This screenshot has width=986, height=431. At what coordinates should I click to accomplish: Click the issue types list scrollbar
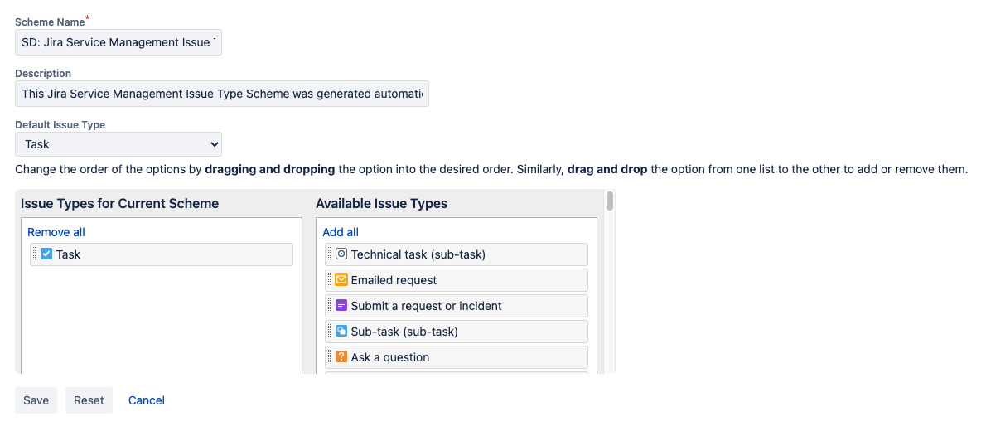(x=610, y=201)
